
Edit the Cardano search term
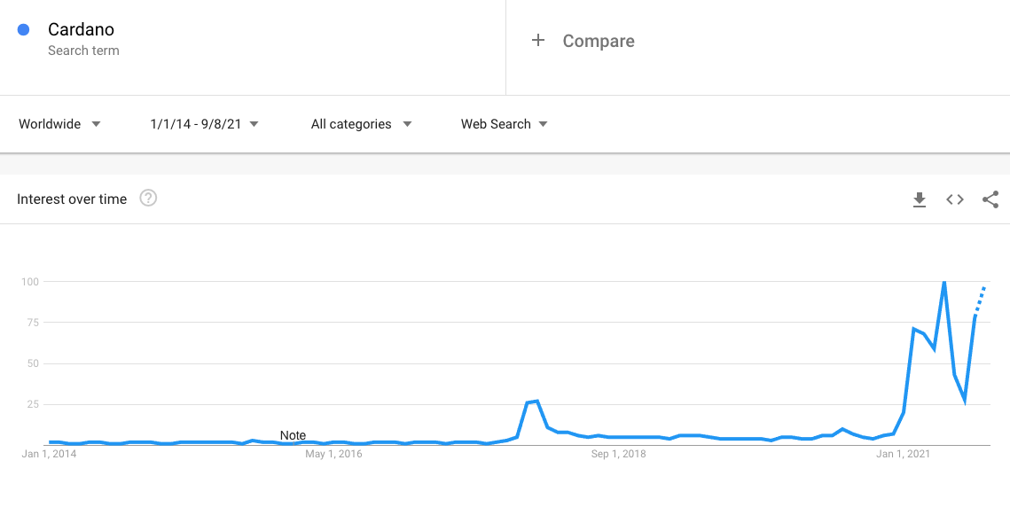click(82, 29)
